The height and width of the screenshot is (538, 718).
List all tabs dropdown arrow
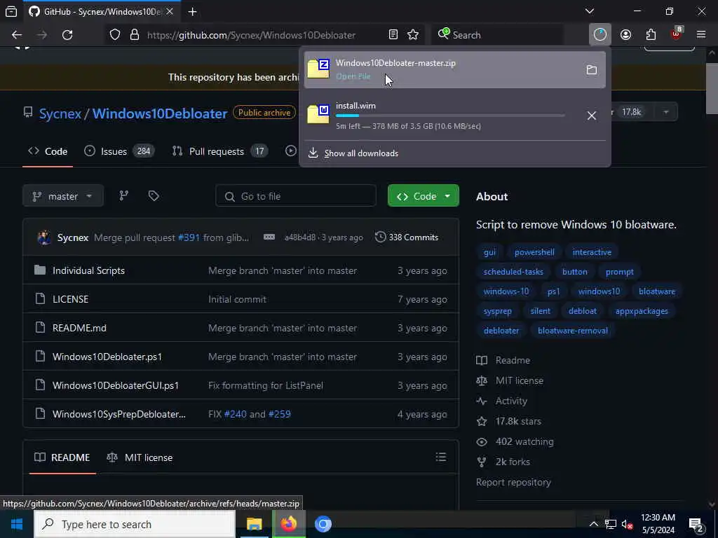[x=590, y=11]
